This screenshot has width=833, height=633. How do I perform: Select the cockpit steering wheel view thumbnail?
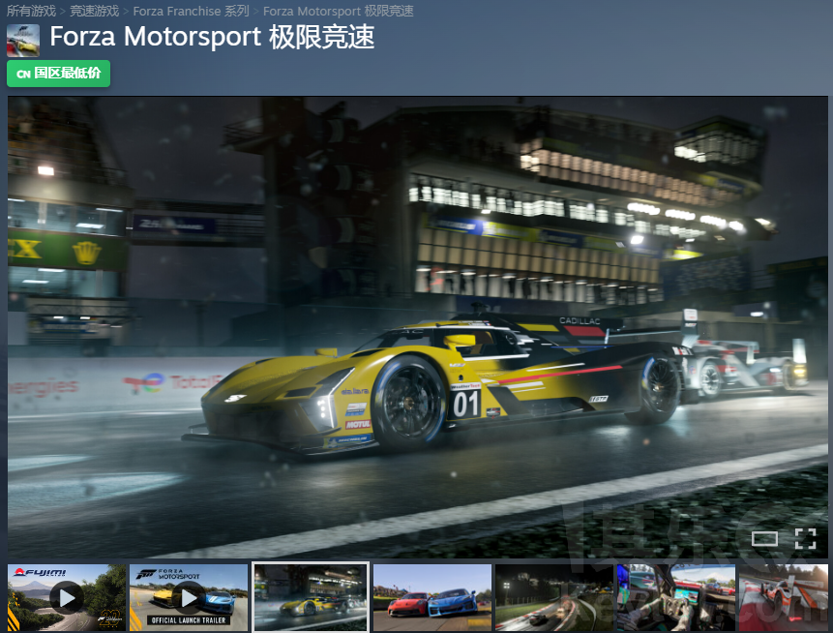676,597
